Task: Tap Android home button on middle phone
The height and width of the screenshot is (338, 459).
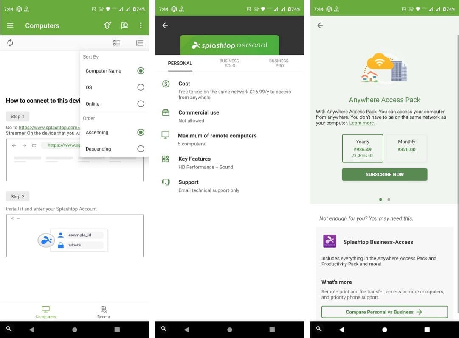Action: pyautogui.click(x=230, y=330)
